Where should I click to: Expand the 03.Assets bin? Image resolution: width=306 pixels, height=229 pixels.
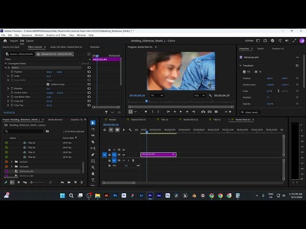click(11, 167)
